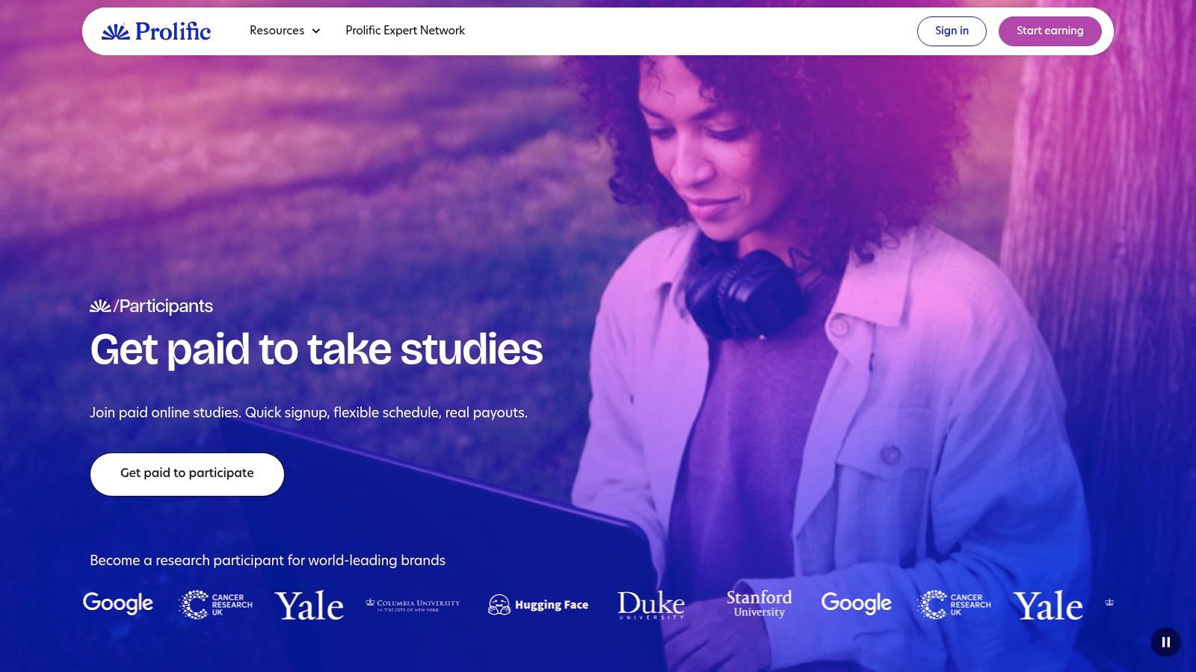Click Get paid to participate button
The image size is (1196, 672).
187,474
